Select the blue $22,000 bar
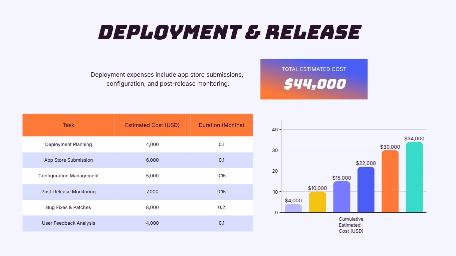Viewport: 456px width, 256px height. (366, 190)
